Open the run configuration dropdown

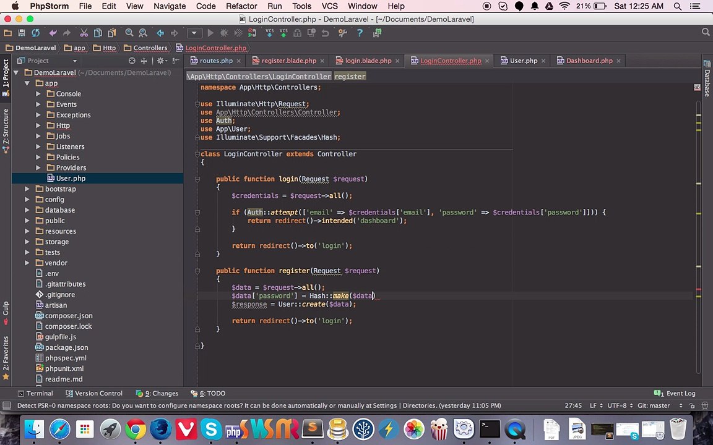pos(194,33)
